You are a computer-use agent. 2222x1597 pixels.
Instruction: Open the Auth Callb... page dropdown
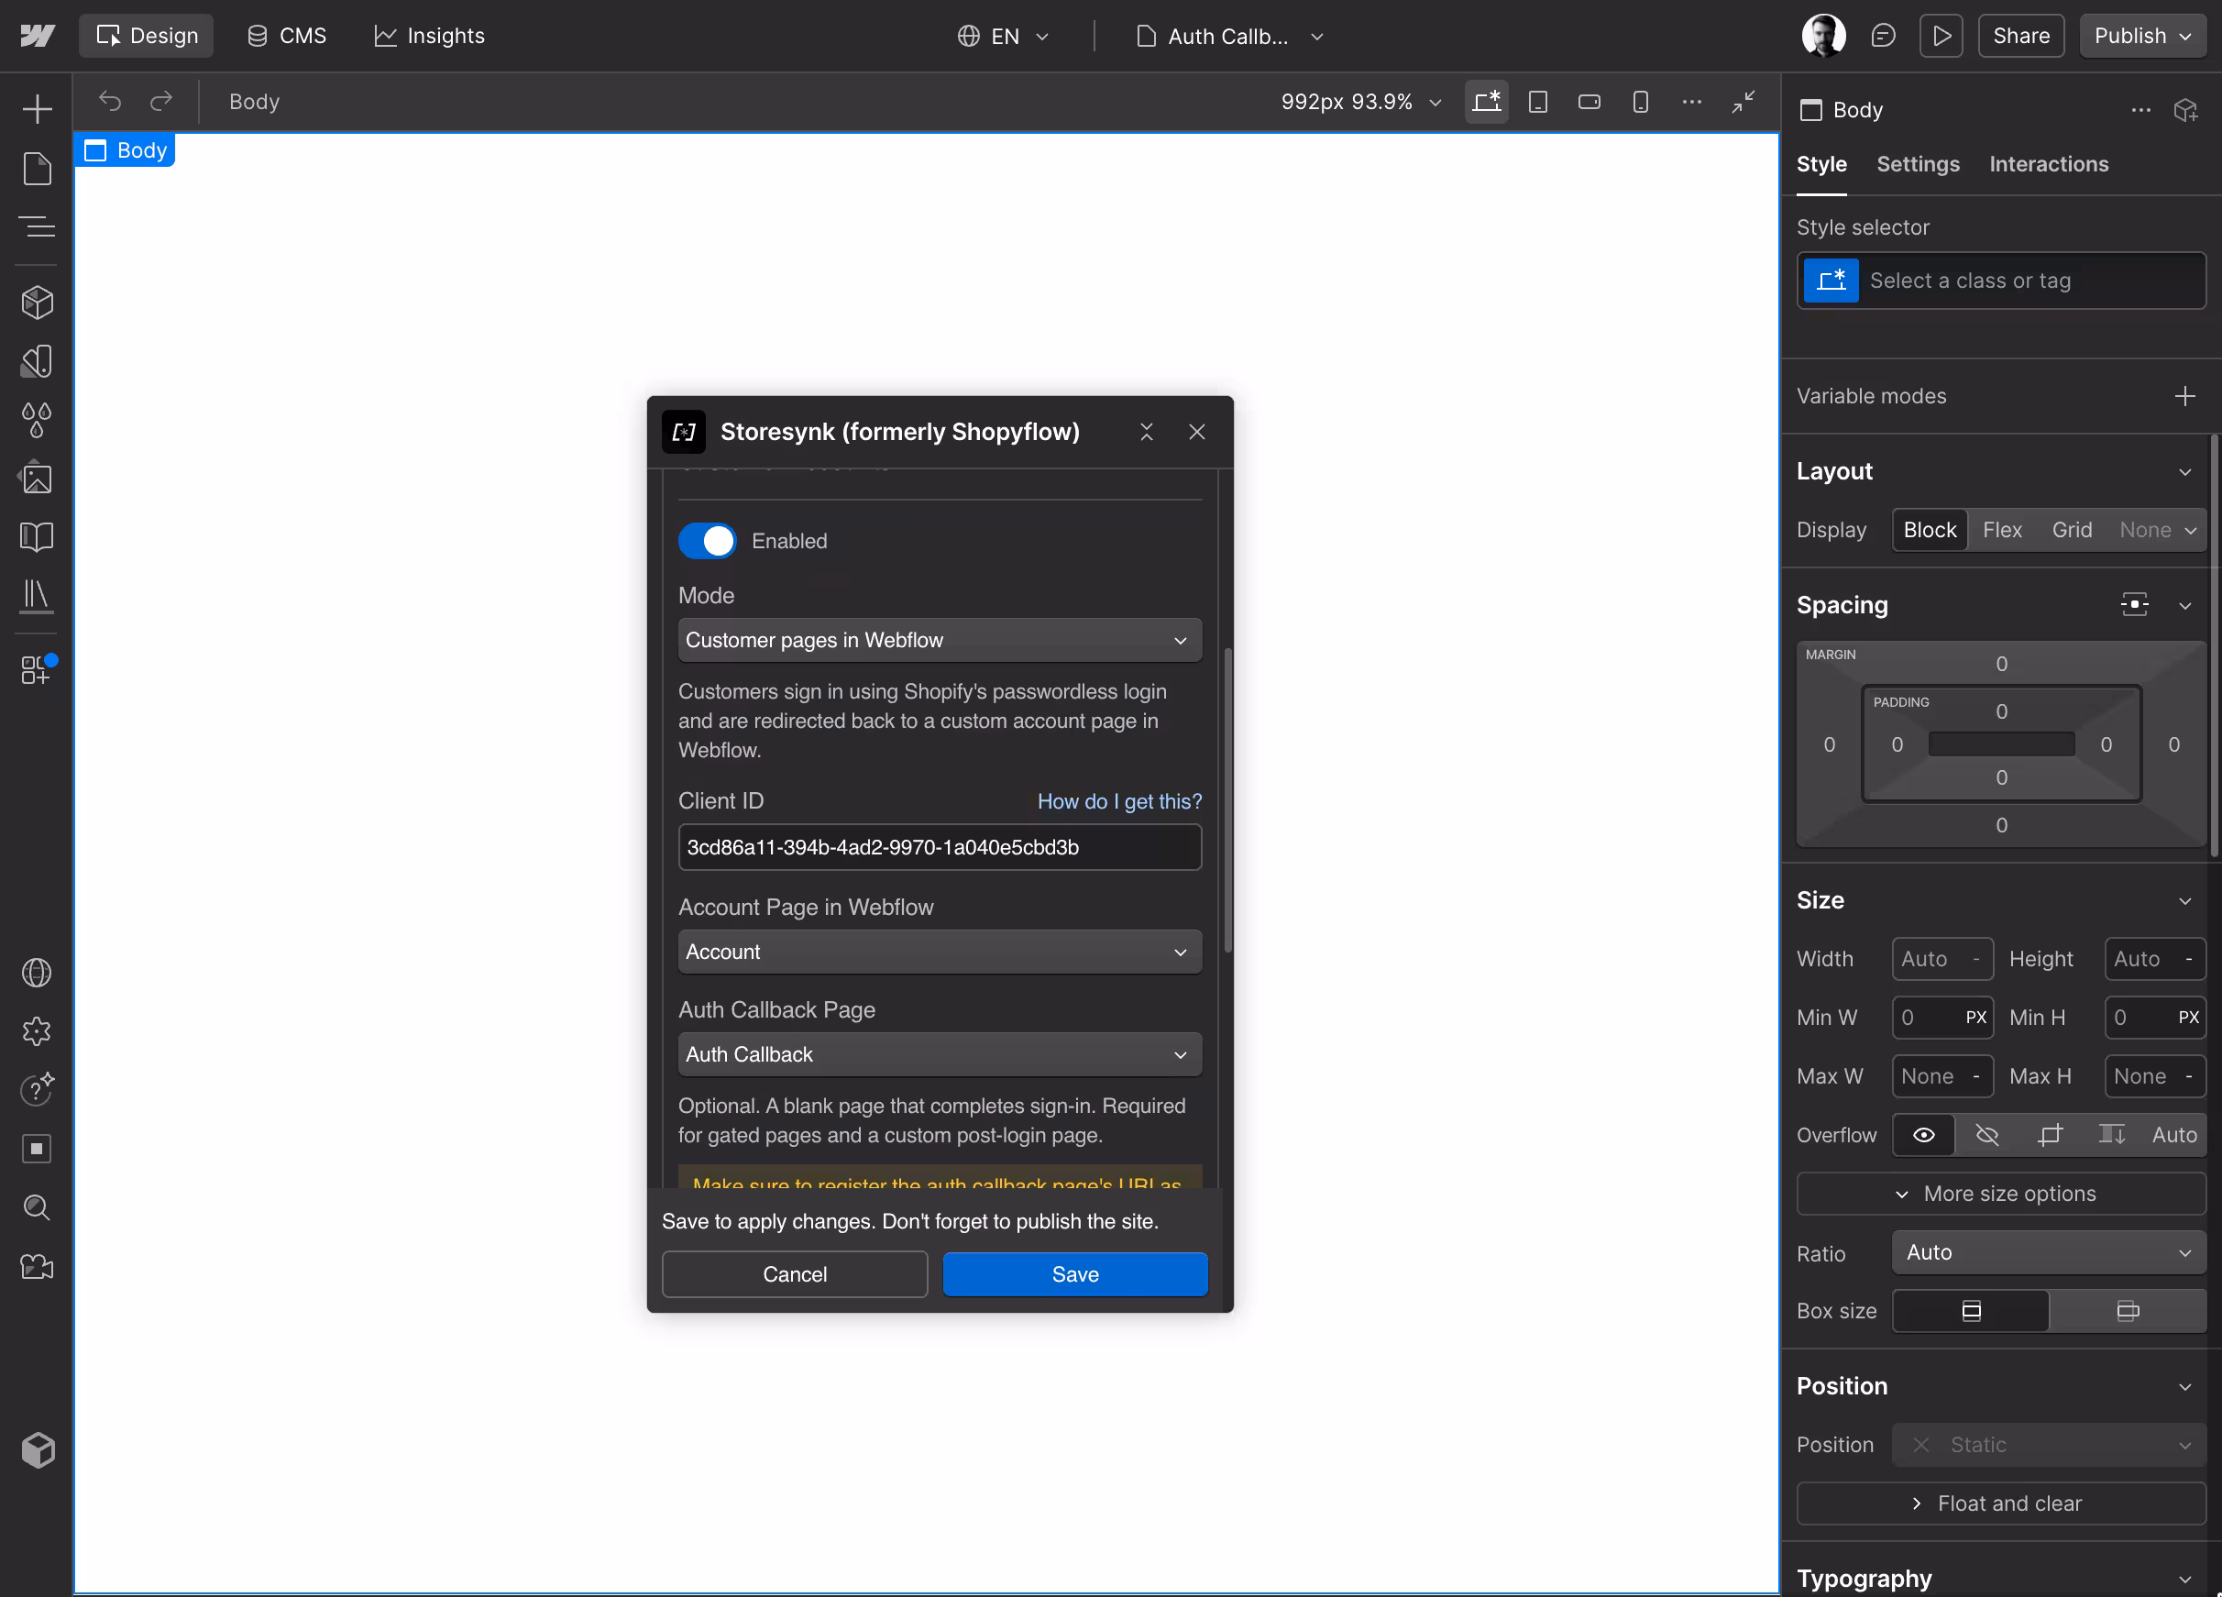click(1230, 37)
